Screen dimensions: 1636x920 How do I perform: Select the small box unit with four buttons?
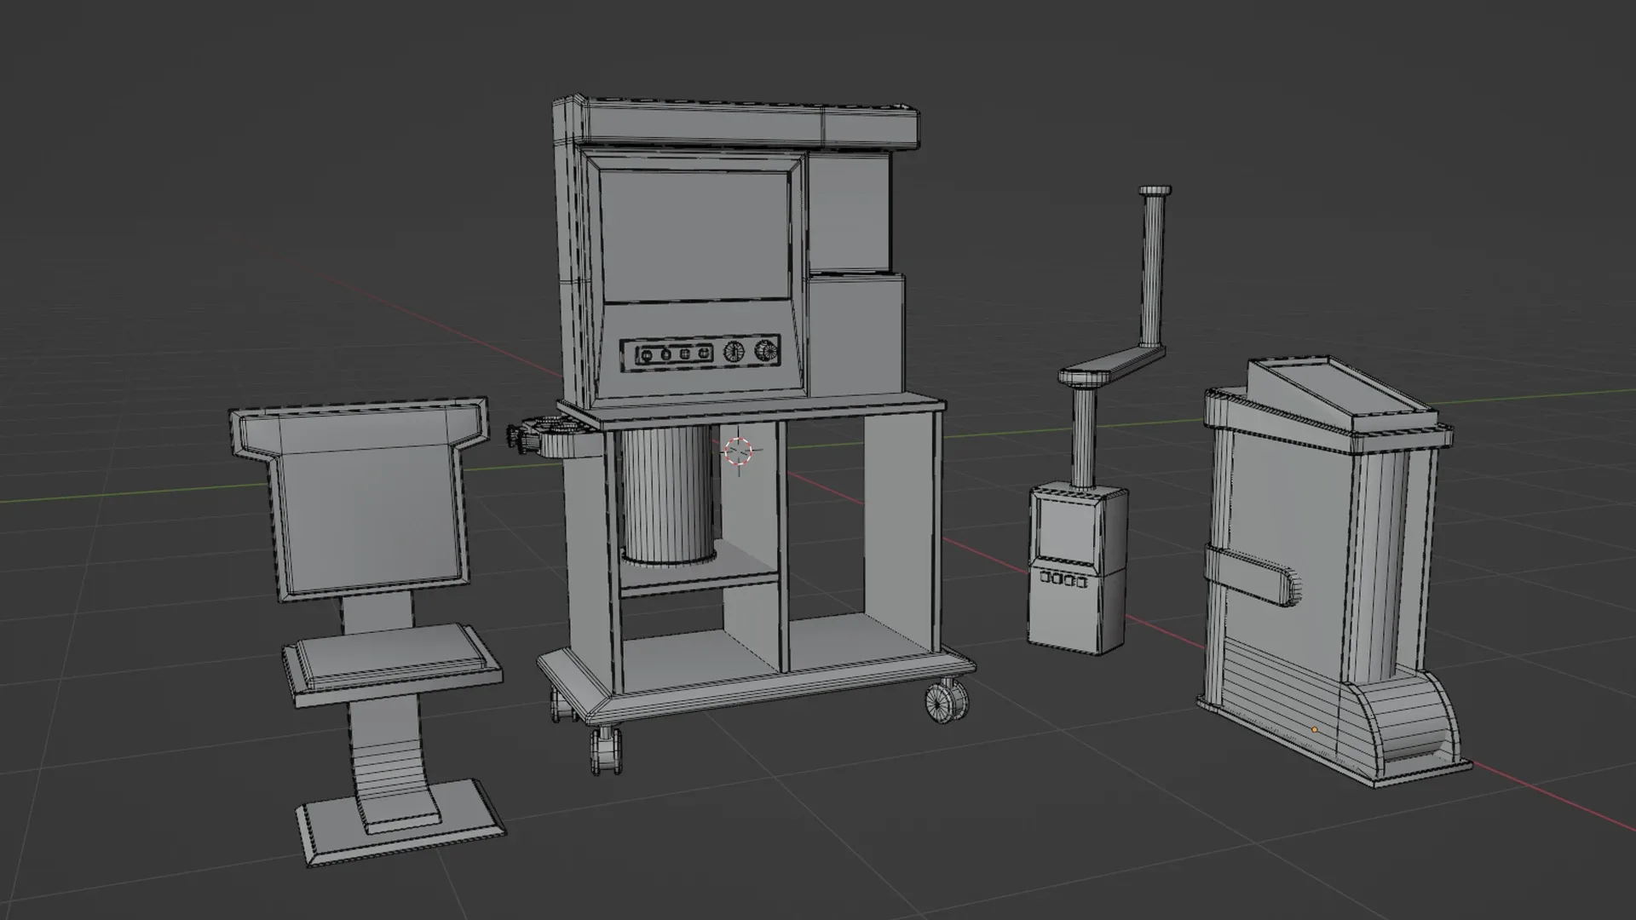(1077, 568)
